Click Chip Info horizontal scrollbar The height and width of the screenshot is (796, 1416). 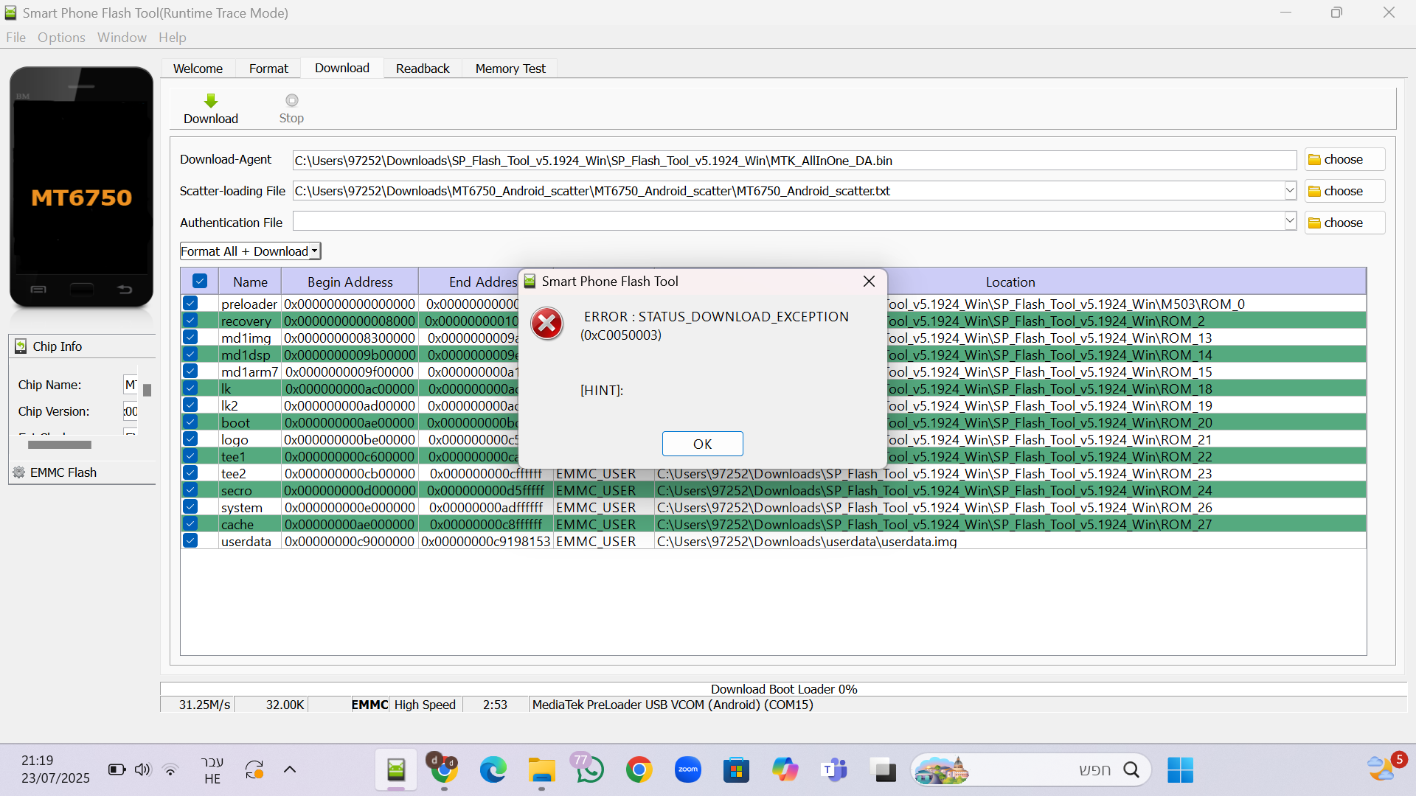[x=60, y=444]
